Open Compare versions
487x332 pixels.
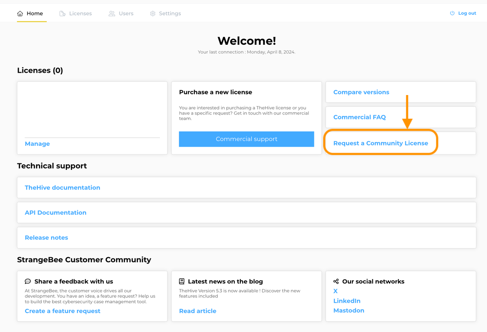(361, 92)
